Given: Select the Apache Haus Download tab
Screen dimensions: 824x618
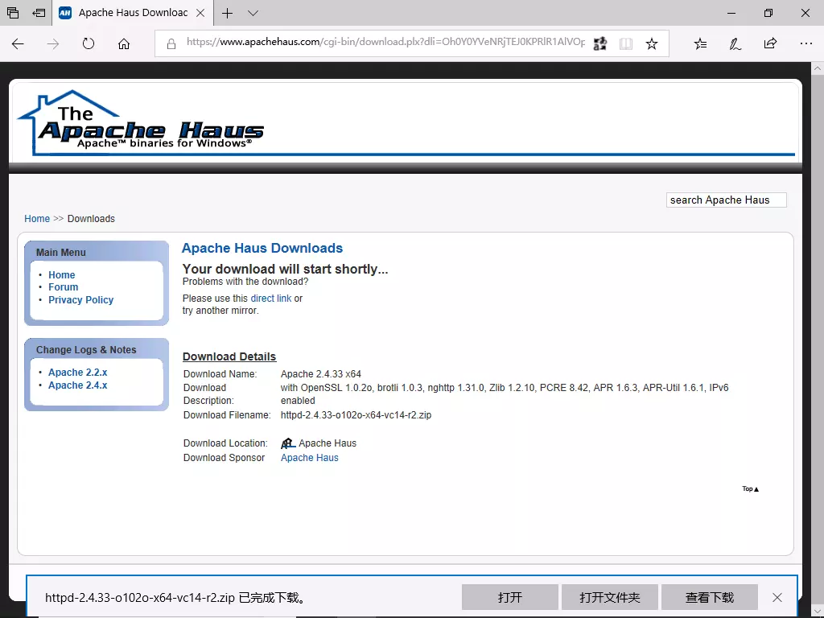Looking at the screenshot, I should pos(133,13).
